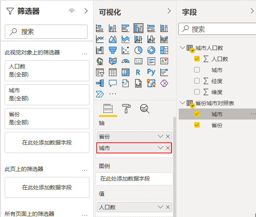Screen dimensions: 256x217
Task: Select the donut chart visual
Action: 151,50
